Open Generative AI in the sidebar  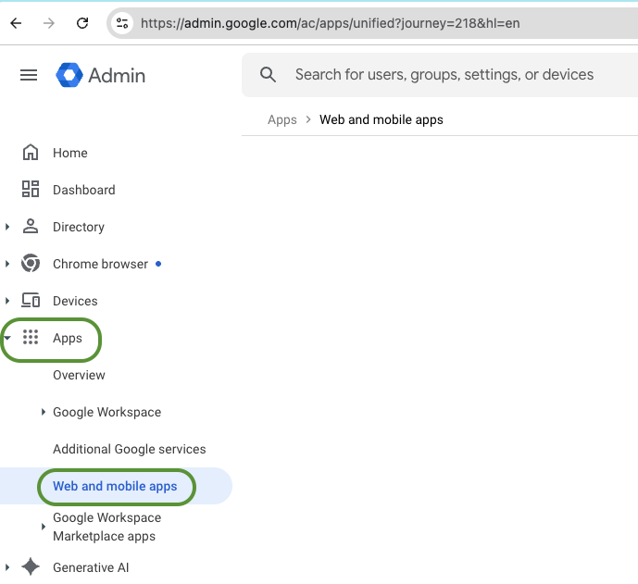point(91,567)
